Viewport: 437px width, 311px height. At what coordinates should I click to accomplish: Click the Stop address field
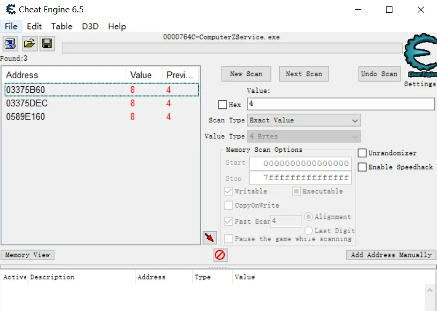tap(301, 177)
